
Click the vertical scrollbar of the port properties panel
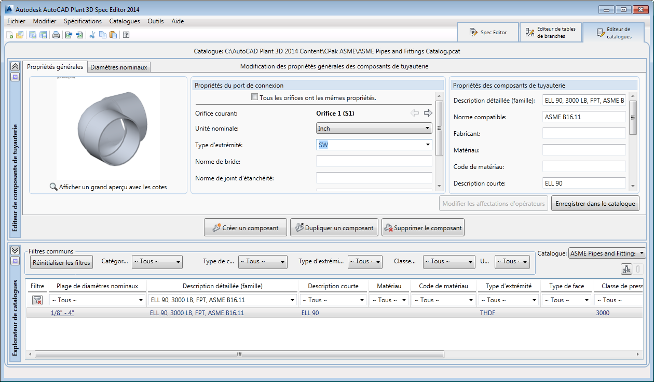pos(439,128)
